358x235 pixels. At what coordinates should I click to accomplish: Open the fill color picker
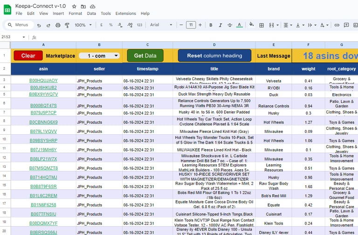(x=252, y=25)
